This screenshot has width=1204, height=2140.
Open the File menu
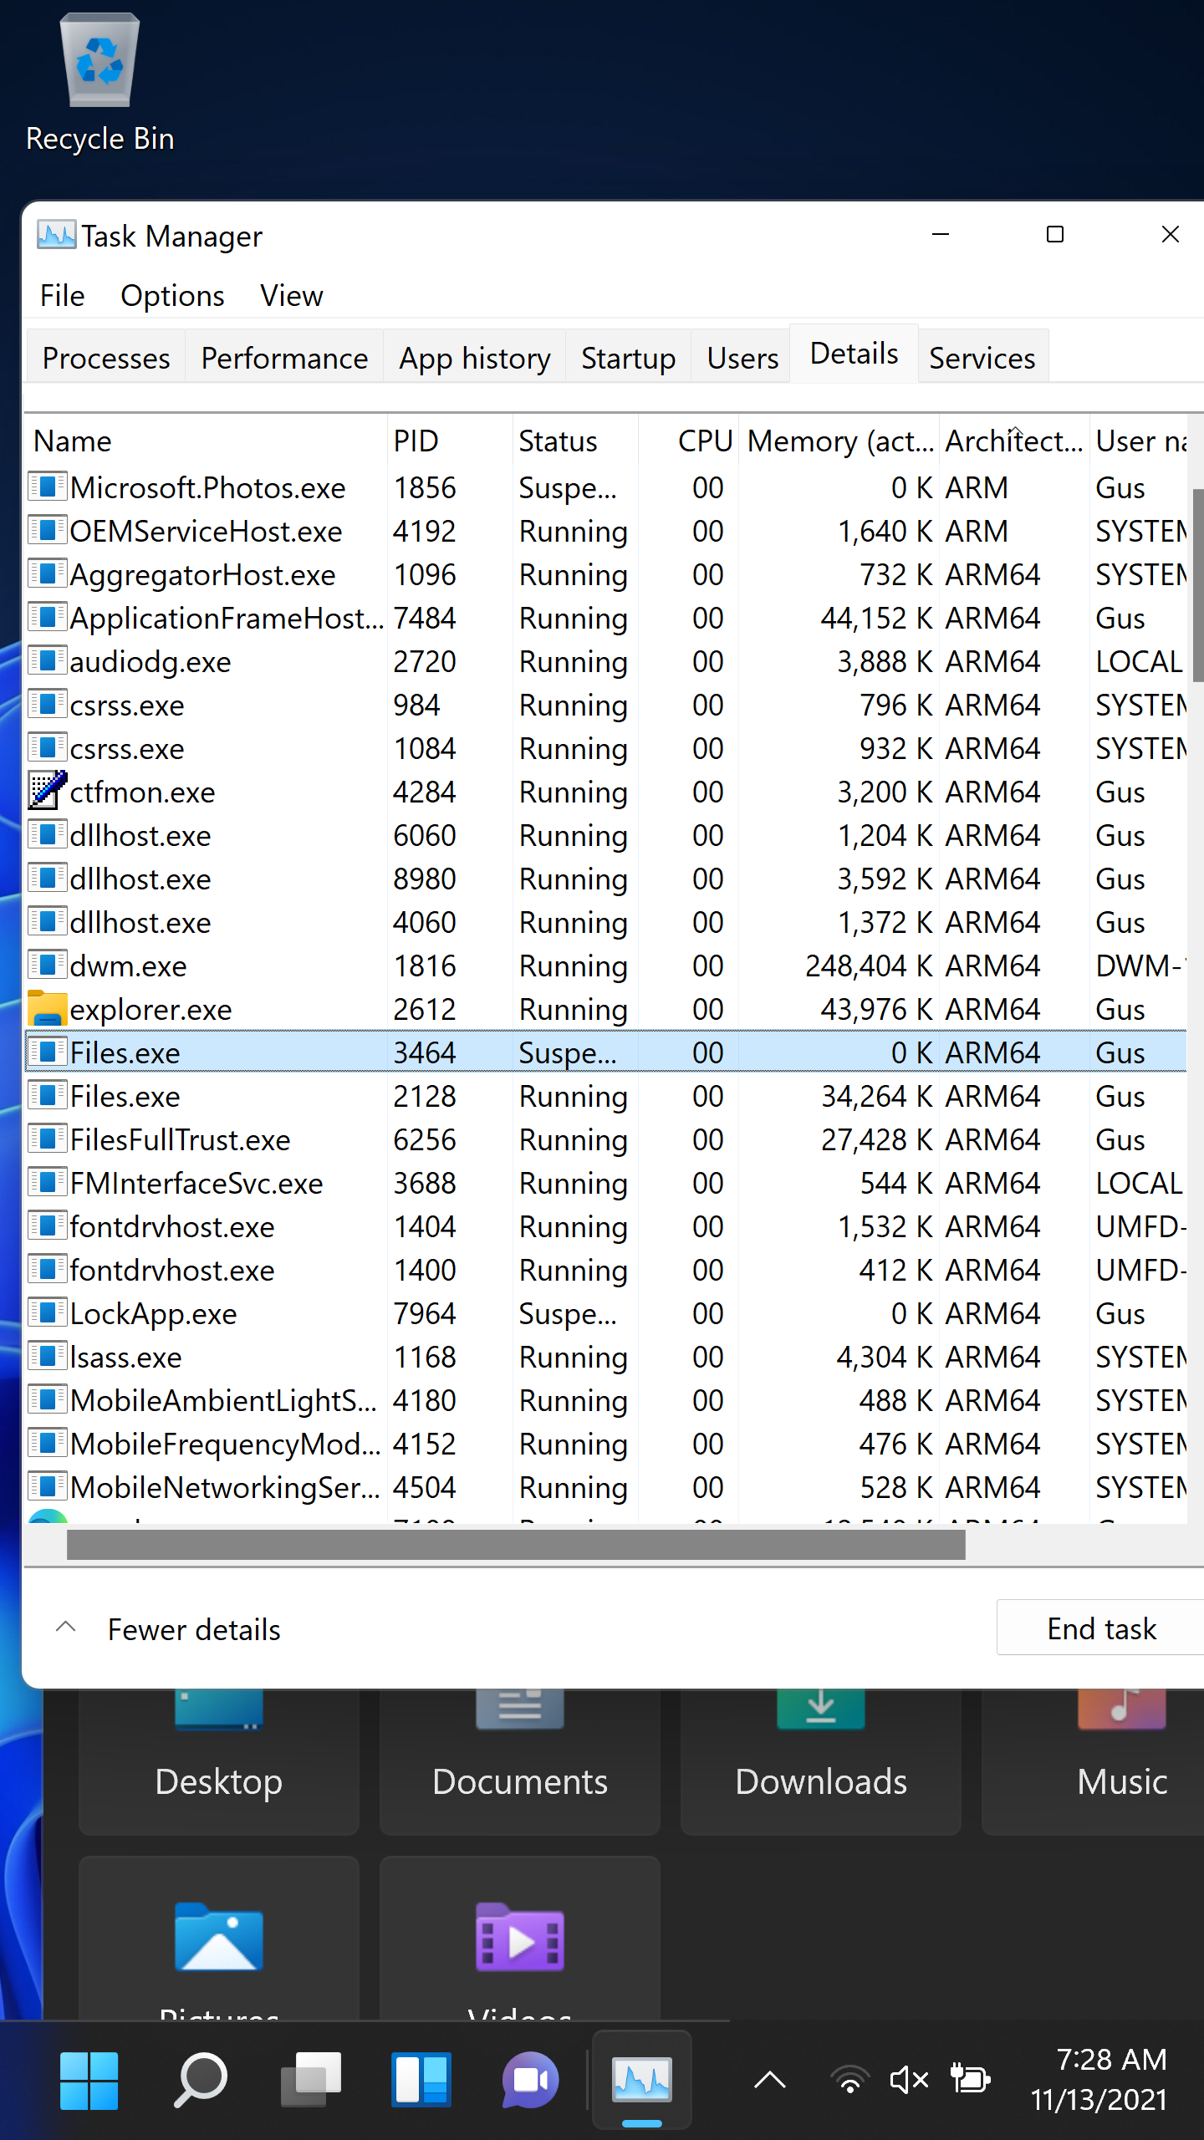[62, 296]
